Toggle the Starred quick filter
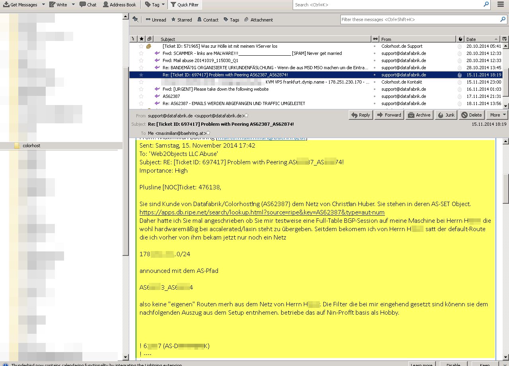 point(181,19)
